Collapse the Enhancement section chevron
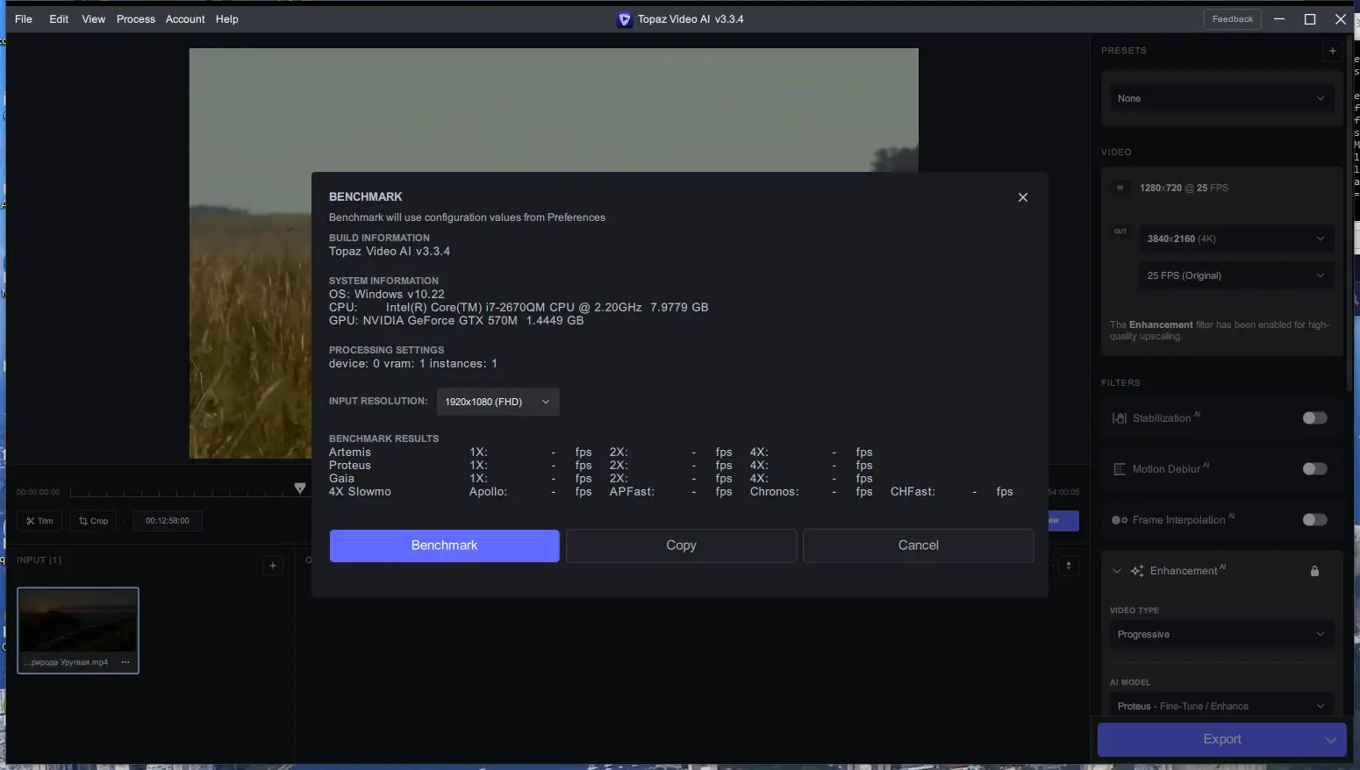1360x770 pixels. [1117, 571]
